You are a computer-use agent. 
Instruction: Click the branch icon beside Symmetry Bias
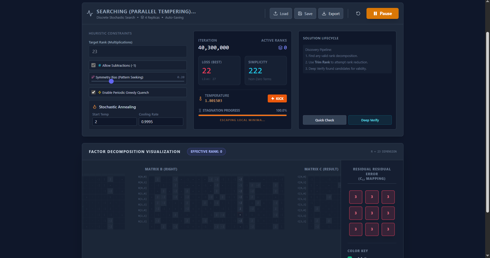tap(93, 77)
